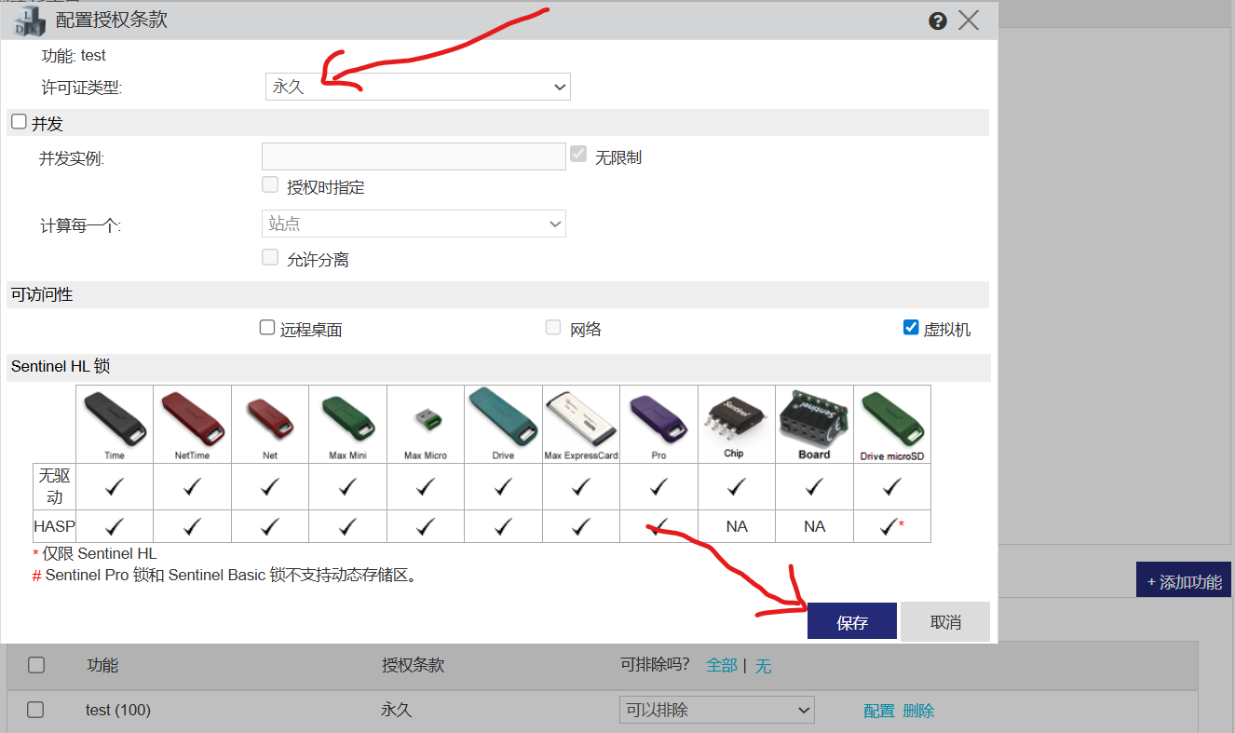The width and height of the screenshot is (1235, 733).
Task: Click the 无驱动 checkmark under NetTime
Action: click(192, 486)
